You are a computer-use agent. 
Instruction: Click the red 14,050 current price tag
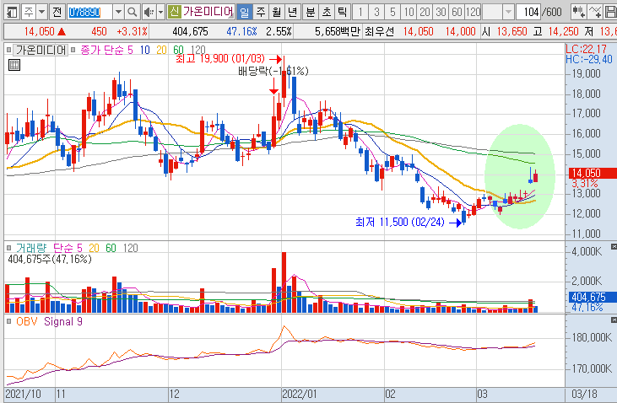pos(593,173)
